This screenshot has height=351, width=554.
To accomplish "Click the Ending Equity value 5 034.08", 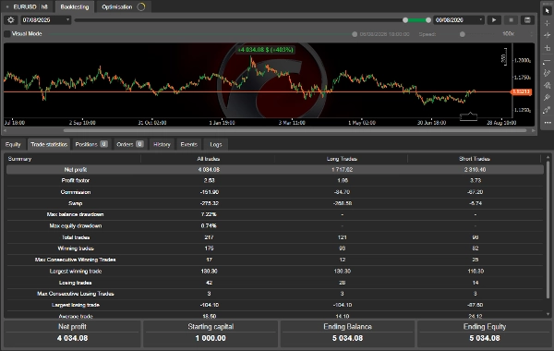I will click(485, 338).
